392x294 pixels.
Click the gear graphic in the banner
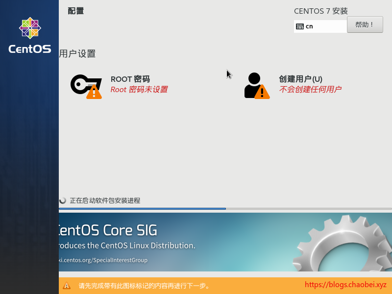343,243
